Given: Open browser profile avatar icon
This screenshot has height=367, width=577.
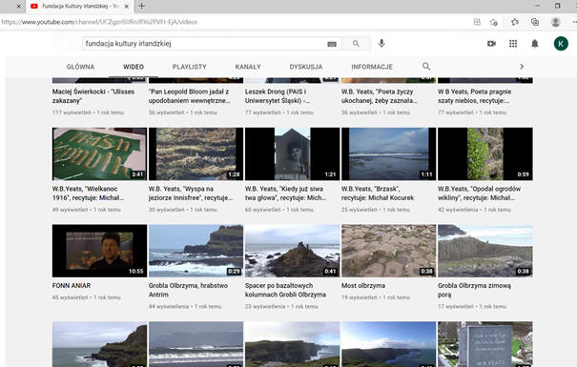Looking at the screenshot, I should pyautogui.click(x=555, y=22).
